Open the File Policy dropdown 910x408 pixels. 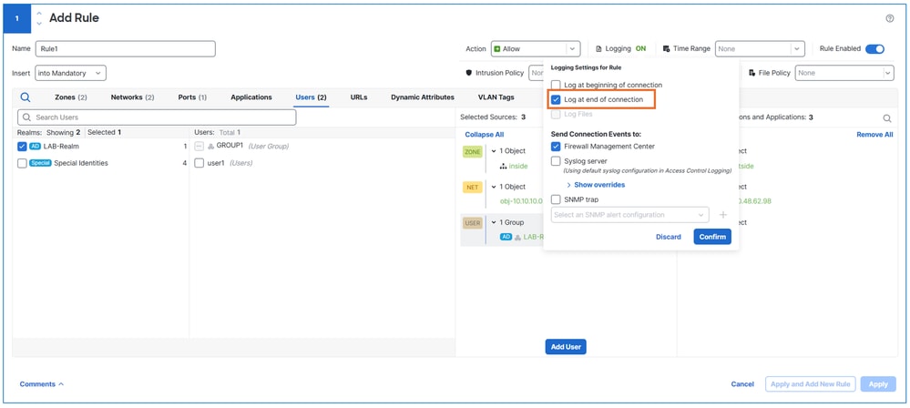click(x=844, y=73)
